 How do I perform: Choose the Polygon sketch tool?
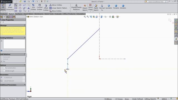20,11
